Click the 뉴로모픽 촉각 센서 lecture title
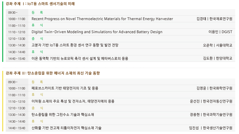The height and width of the screenshot is (134, 239). point(80,59)
